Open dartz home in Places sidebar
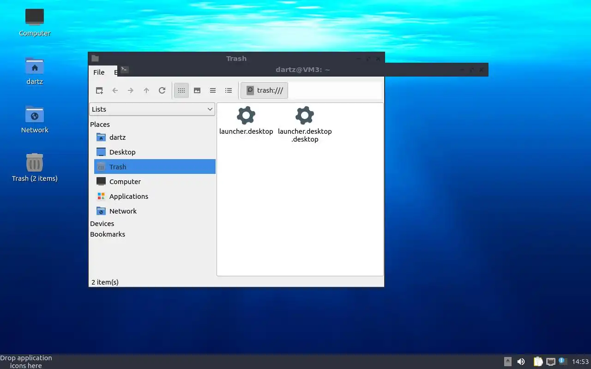This screenshot has width=591, height=369. [x=155, y=137]
